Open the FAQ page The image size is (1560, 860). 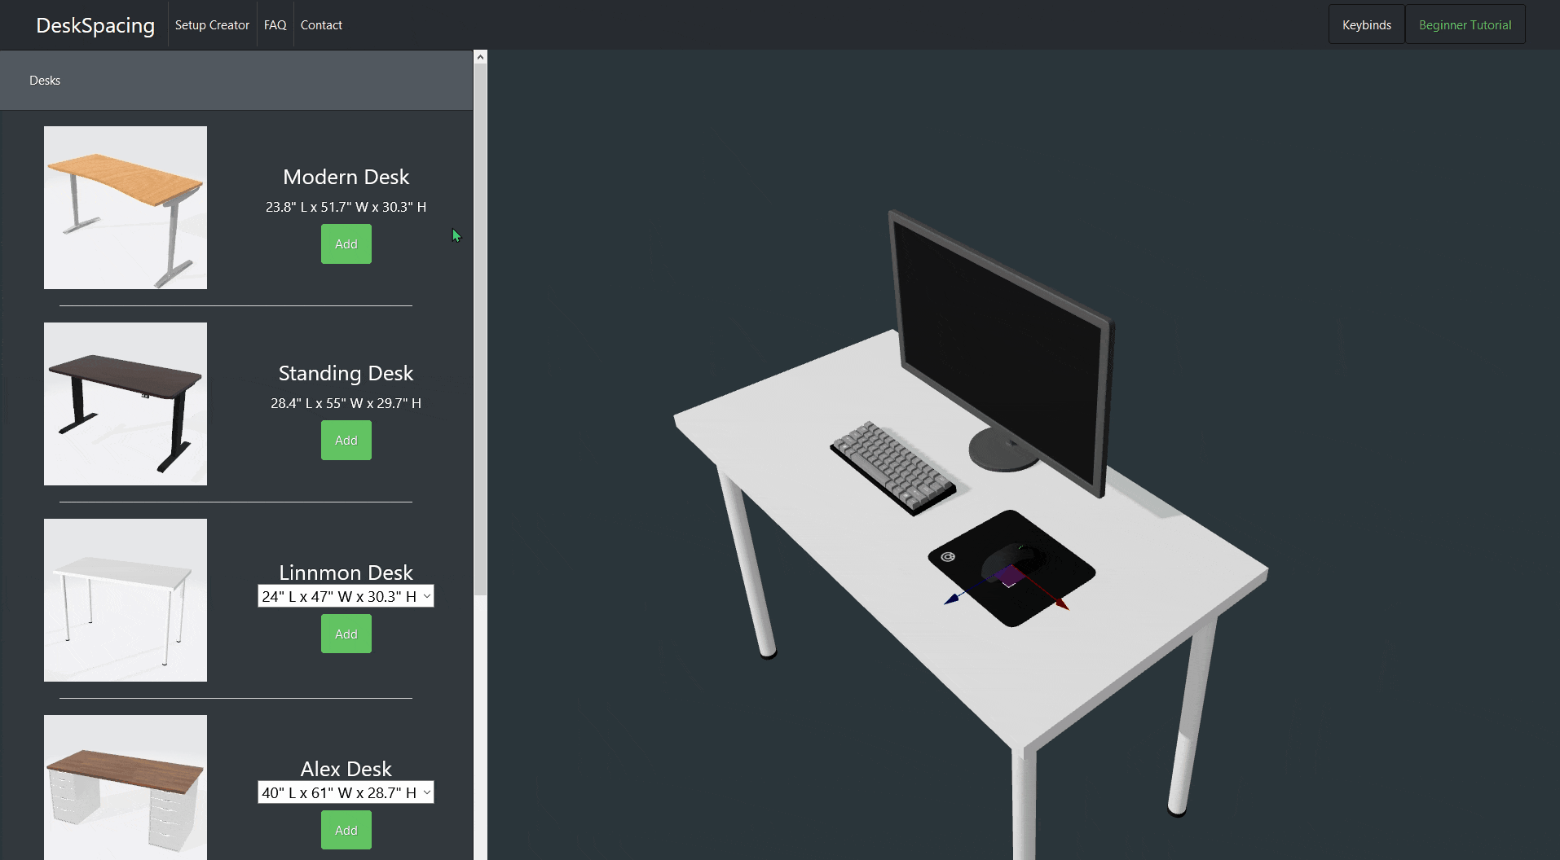(x=275, y=24)
